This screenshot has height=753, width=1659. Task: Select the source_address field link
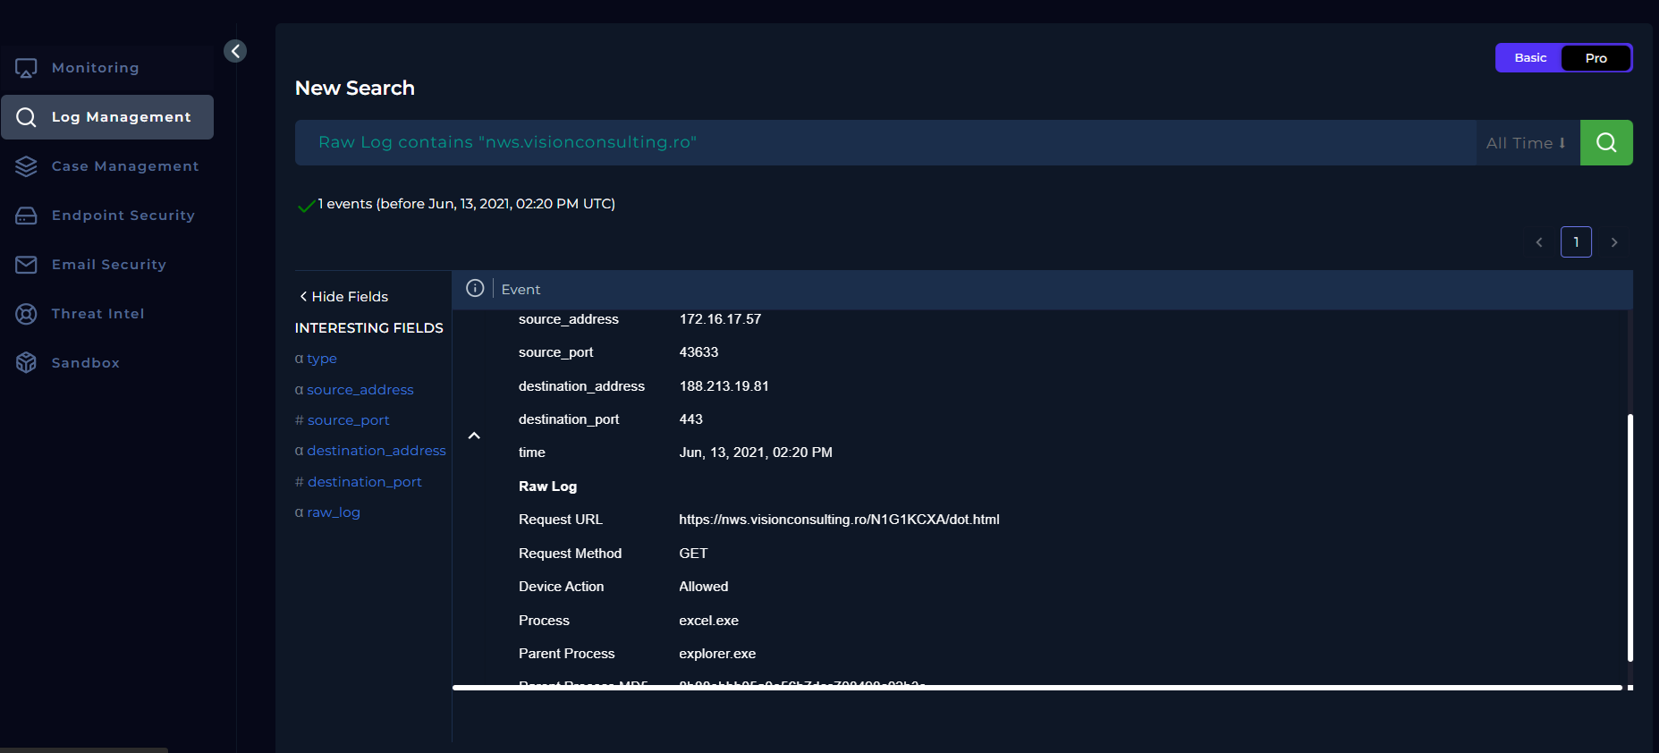pyautogui.click(x=360, y=390)
